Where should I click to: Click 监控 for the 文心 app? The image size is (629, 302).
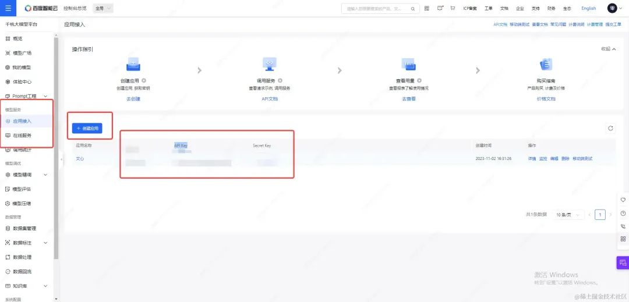(x=543, y=159)
